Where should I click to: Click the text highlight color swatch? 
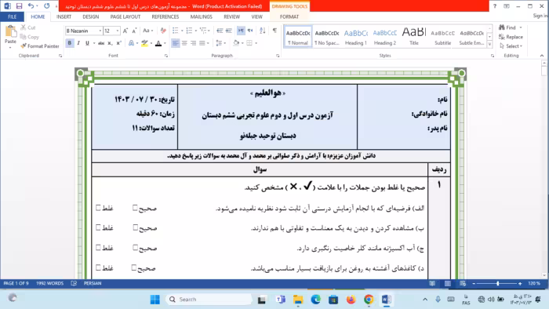(144, 43)
